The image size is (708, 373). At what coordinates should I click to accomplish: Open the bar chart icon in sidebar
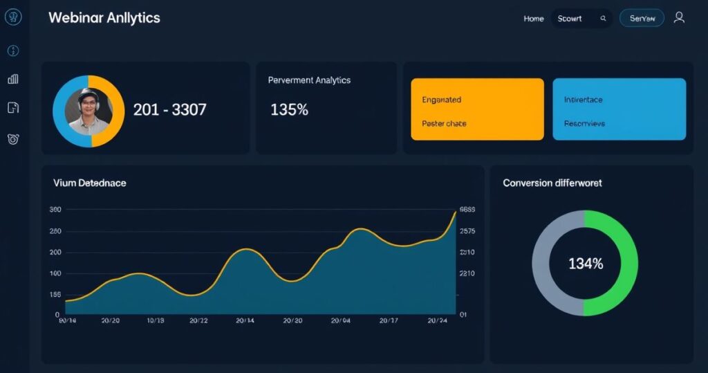point(13,79)
